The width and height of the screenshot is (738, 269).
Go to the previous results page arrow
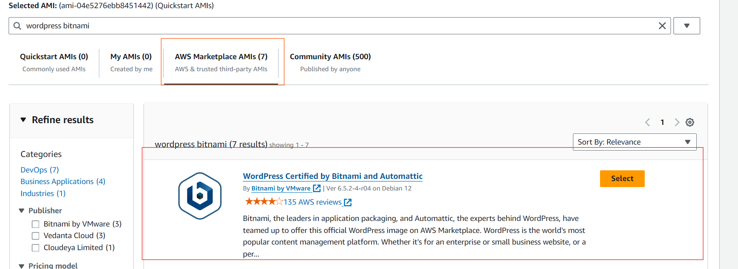click(647, 122)
